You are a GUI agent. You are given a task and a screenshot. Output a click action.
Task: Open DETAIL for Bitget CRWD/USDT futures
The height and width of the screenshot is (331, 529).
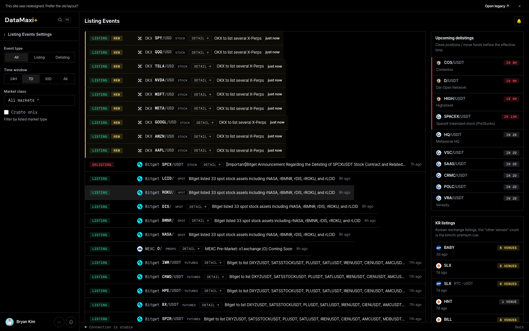pos(215,277)
